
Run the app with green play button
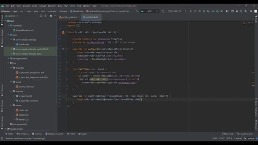(191, 11)
